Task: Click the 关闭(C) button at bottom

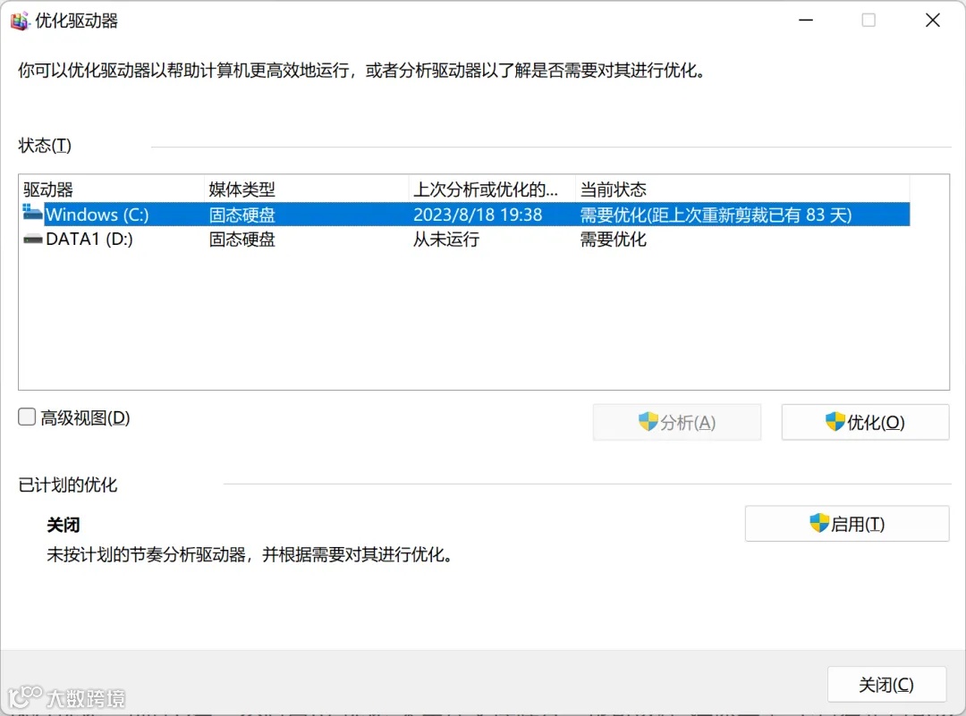Action: (886, 685)
